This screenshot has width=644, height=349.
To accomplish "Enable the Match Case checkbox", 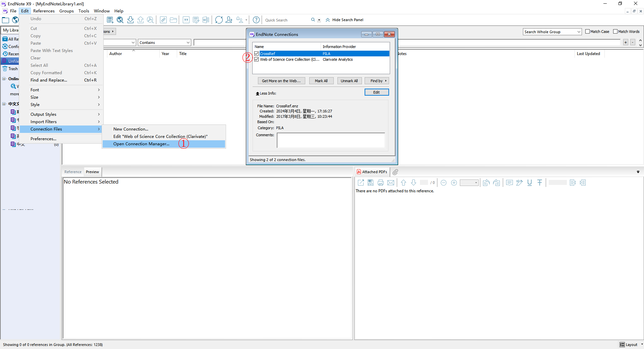I will (x=587, y=32).
